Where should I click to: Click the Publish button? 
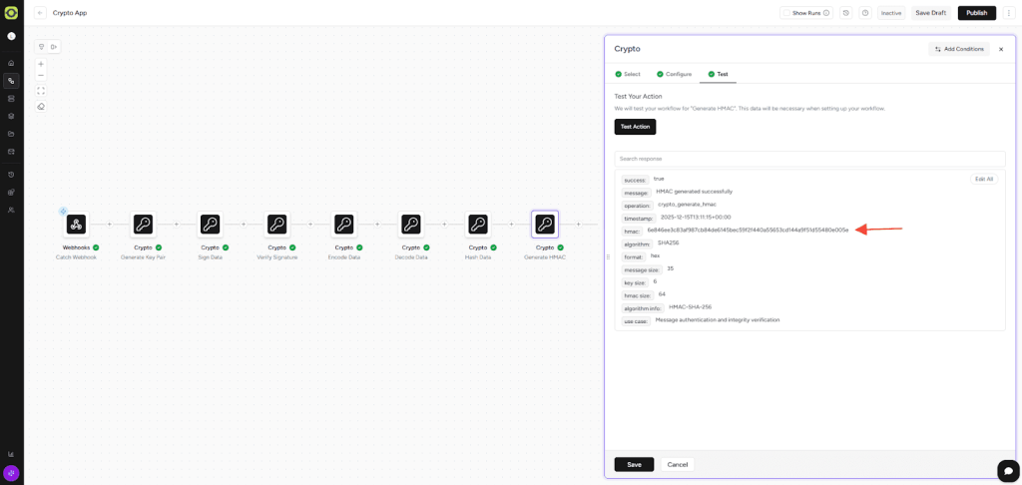976,13
